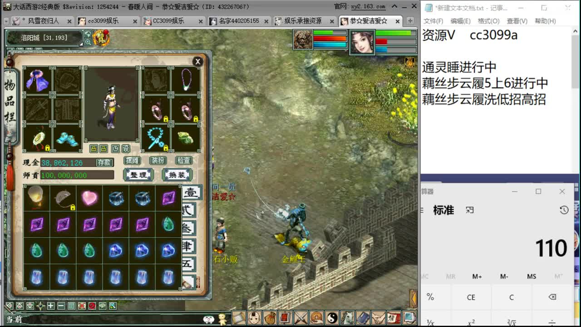581x327 pixels.
Task: Click the monitor system icon in action bar
Action: coord(409,317)
